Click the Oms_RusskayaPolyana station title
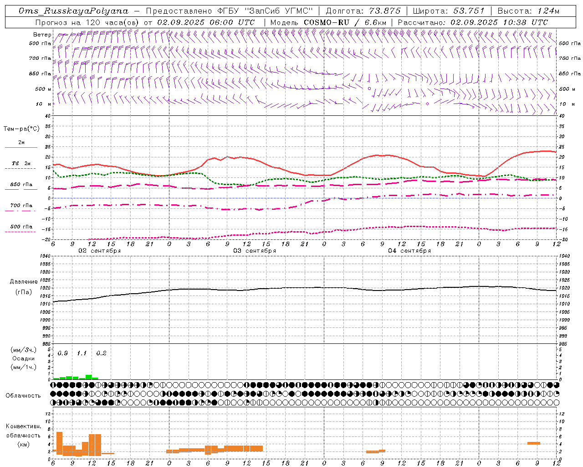583x467 pixels. point(74,11)
